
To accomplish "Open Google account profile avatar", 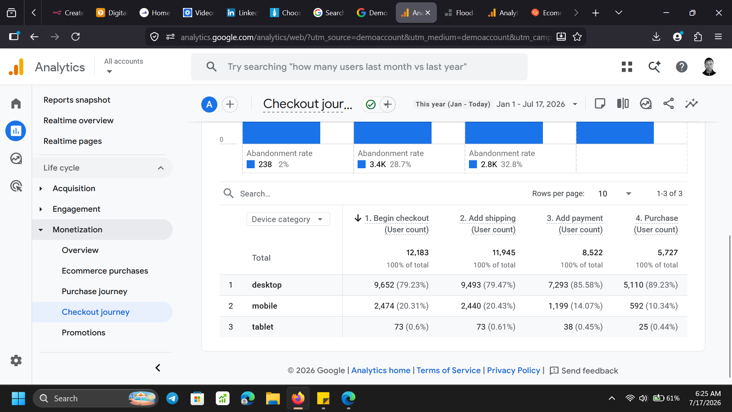I will (x=709, y=67).
